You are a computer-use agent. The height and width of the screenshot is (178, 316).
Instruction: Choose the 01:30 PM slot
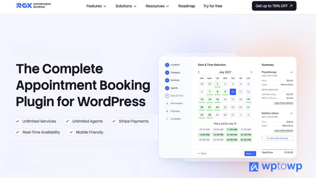[246, 135]
